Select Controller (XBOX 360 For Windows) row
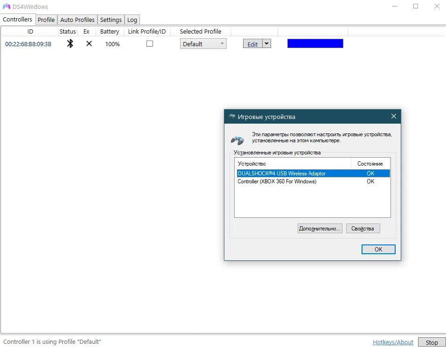Screen dimensions: 446x348 point(313,181)
